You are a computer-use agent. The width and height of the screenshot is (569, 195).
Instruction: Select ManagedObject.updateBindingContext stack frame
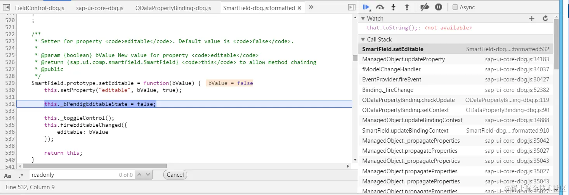point(456,120)
